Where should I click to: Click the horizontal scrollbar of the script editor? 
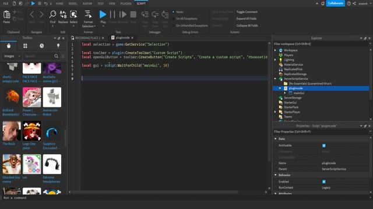(x=154, y=192)
